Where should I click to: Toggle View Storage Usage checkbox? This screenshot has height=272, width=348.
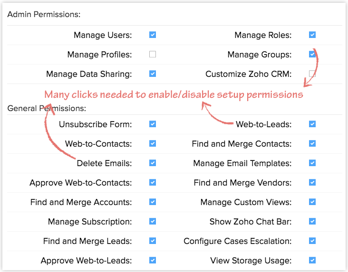point(312,260)
